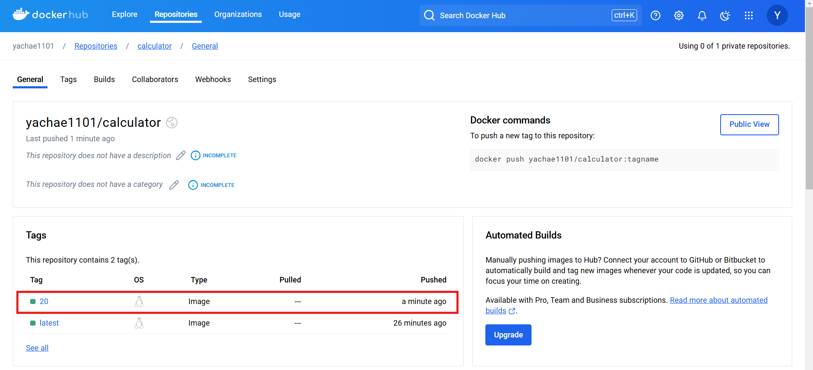Click the Docker Hub whale logo
Image resolution: width=813 pixels, height=370 pixels.
pyautogui.click(x=21, y=14)
